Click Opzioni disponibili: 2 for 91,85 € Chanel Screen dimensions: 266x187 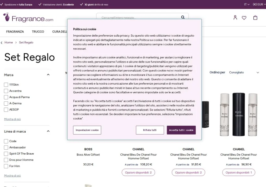pos(188,172)
